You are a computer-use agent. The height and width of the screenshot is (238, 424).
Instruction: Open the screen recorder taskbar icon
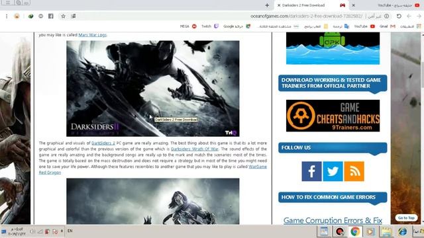click(340, 231)
